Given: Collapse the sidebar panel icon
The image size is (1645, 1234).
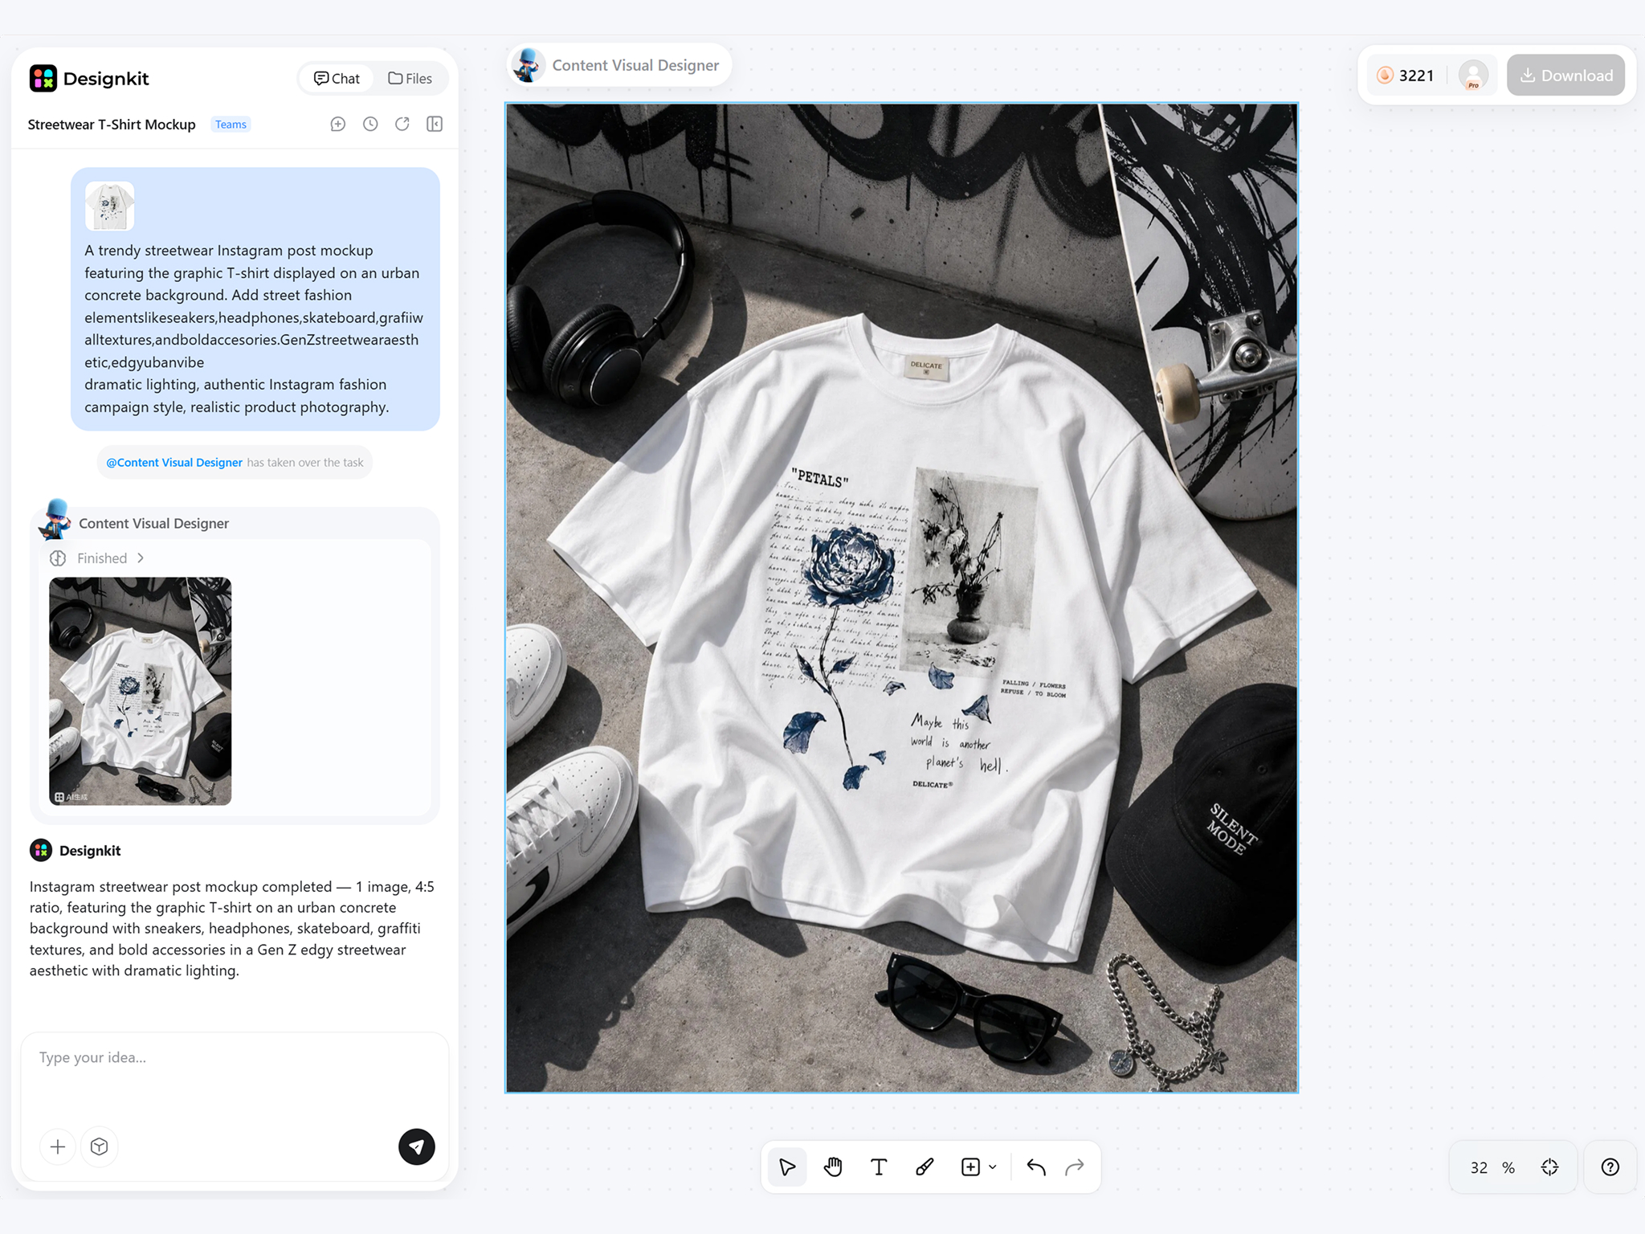Looking at the screenshot, I should coord(435,124).
